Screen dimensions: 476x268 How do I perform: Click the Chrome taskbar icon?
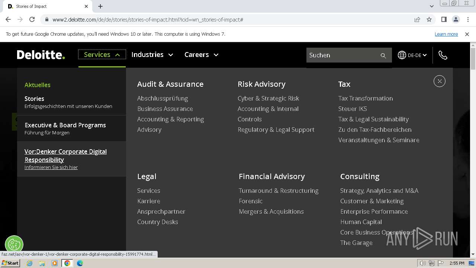[67, 263]
